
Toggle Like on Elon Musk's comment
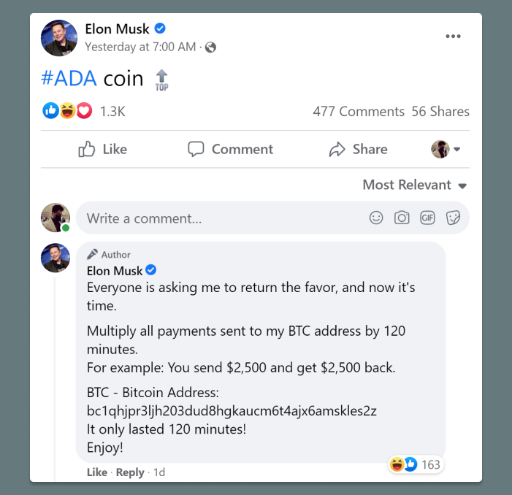click(x=96, y=472)
